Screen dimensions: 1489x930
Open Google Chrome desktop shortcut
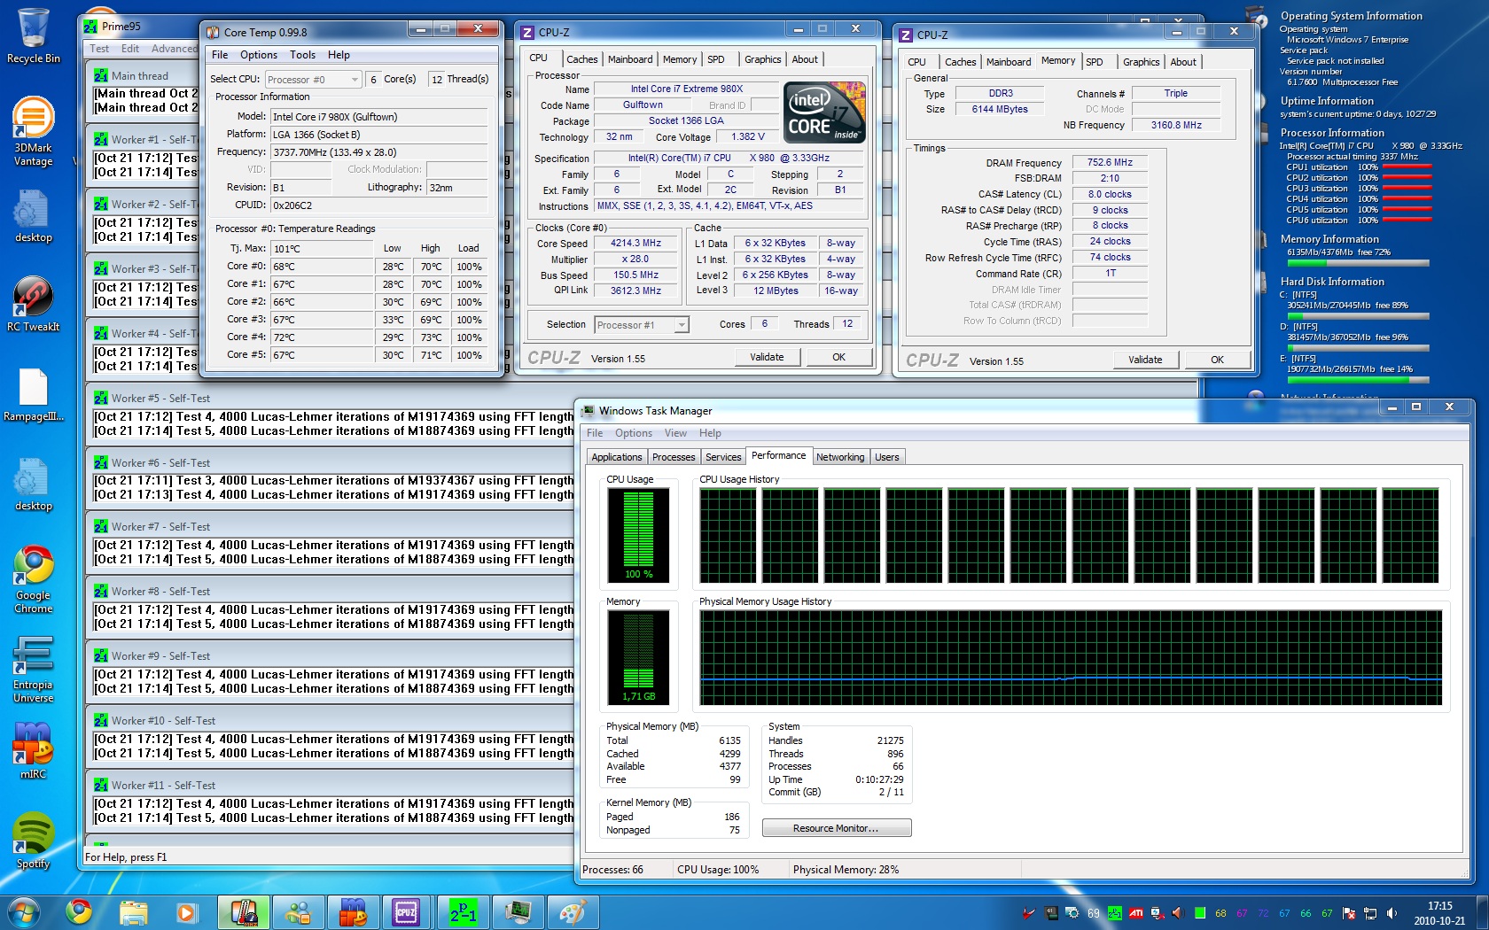point(33,579)
